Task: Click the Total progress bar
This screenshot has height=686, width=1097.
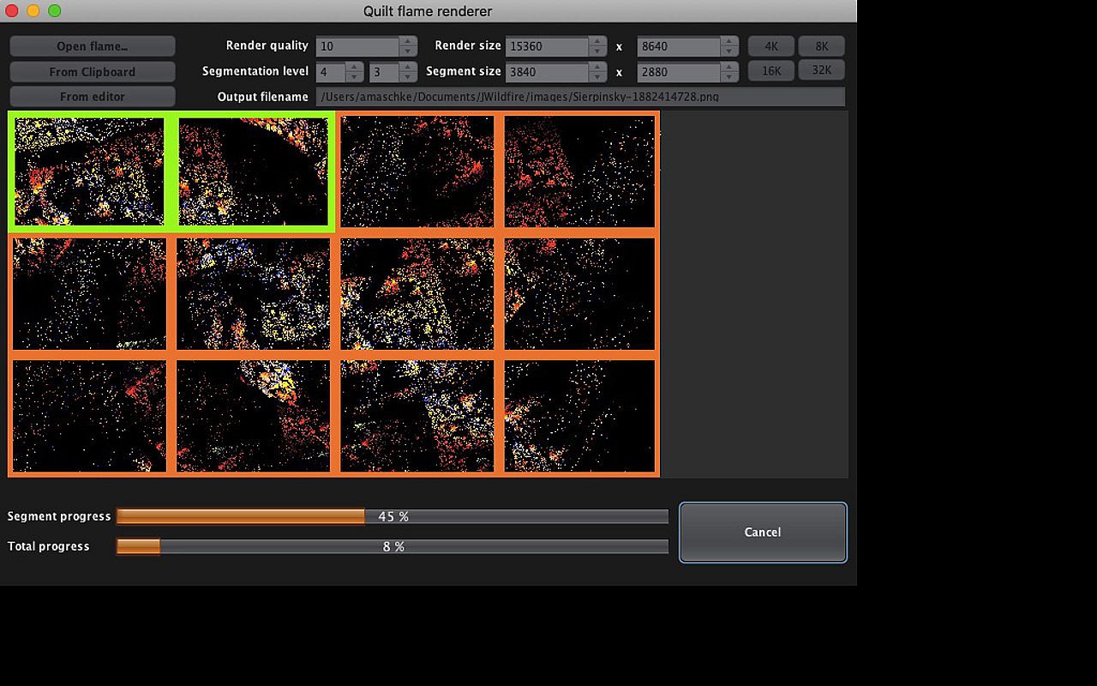Action: [393, 546]
